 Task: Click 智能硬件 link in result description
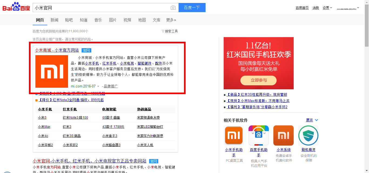point(145,63)
